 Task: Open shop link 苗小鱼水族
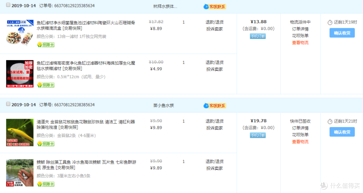(163, 106)
